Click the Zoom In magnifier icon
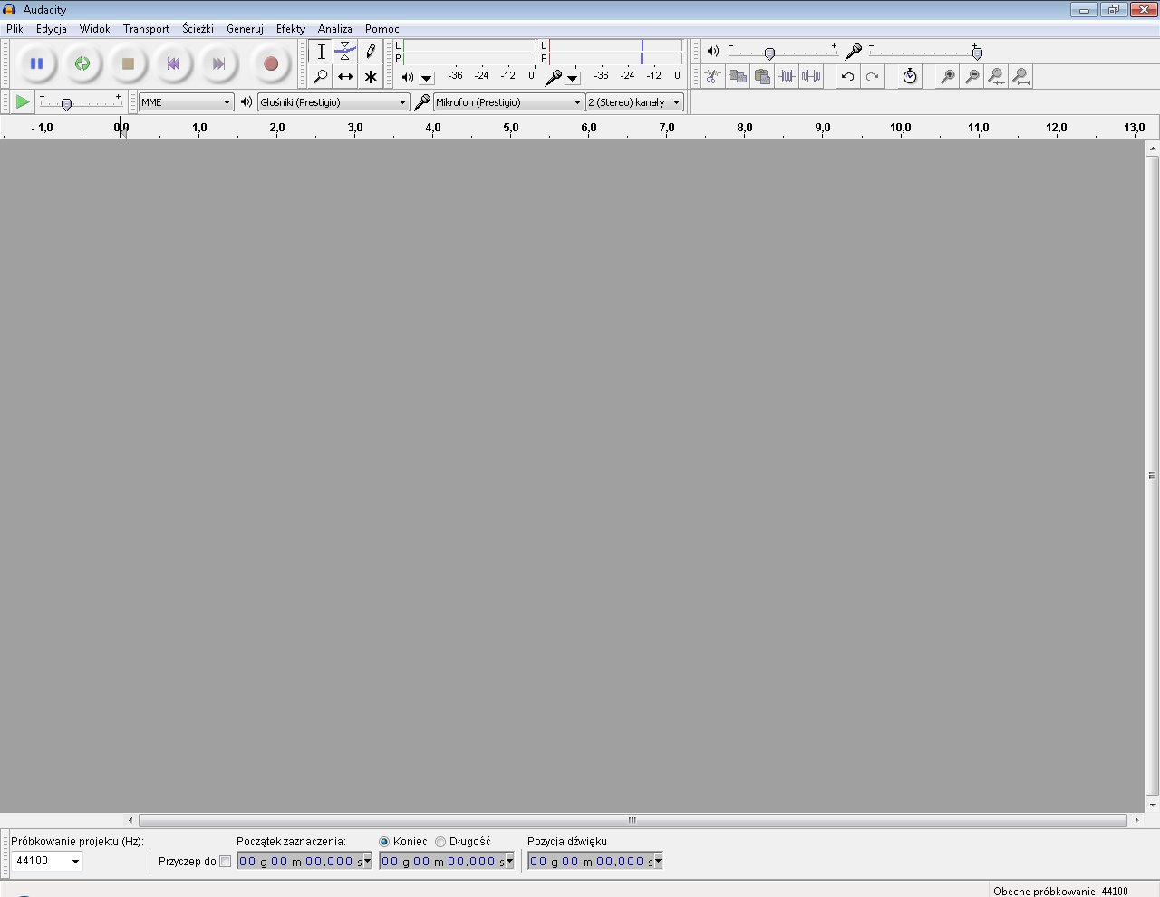1160x897 pixels. 947,77
